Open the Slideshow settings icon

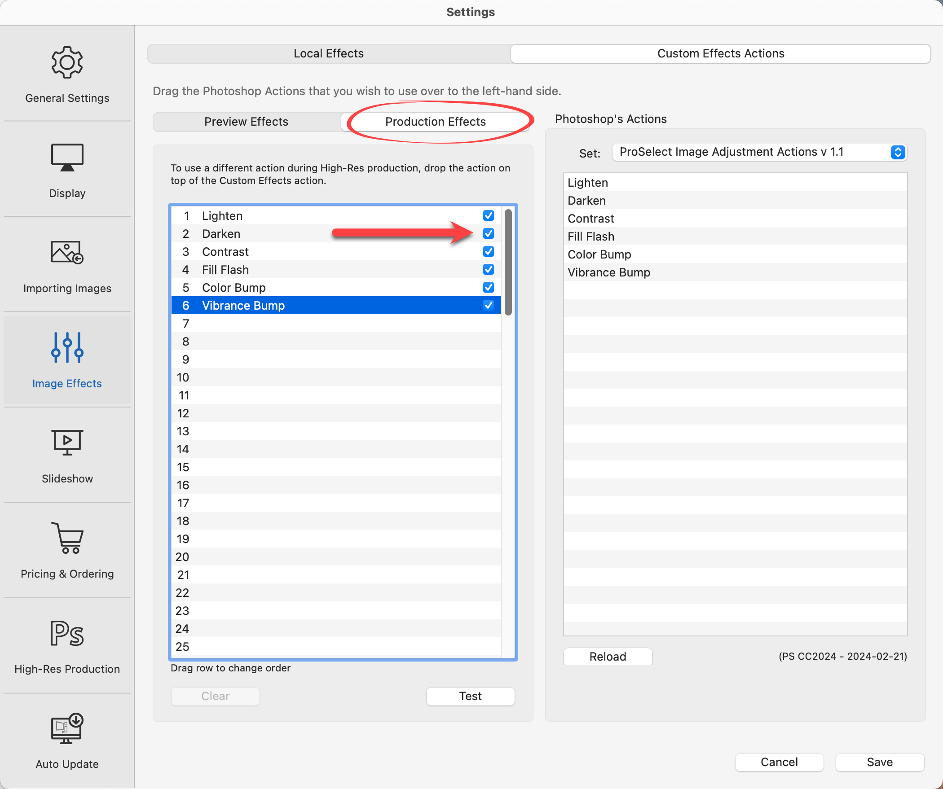pyautogui.click(x=67, y=443)
